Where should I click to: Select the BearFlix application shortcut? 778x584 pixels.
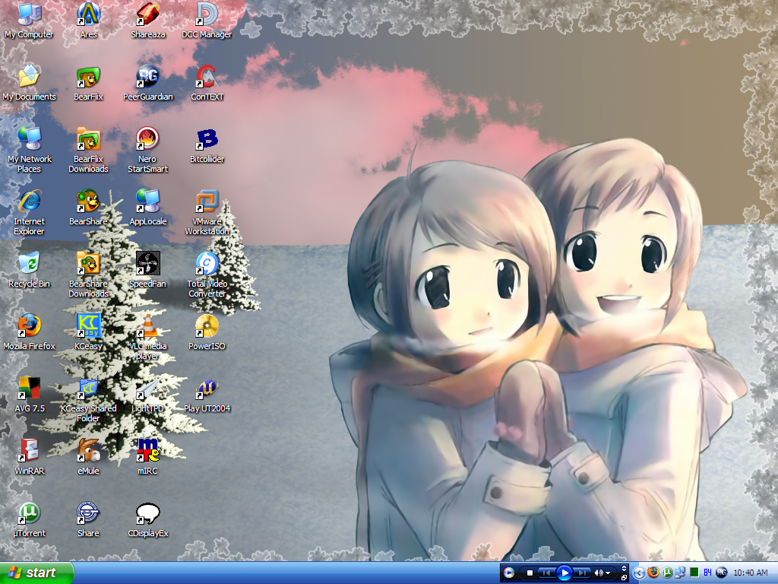[88, 83]
